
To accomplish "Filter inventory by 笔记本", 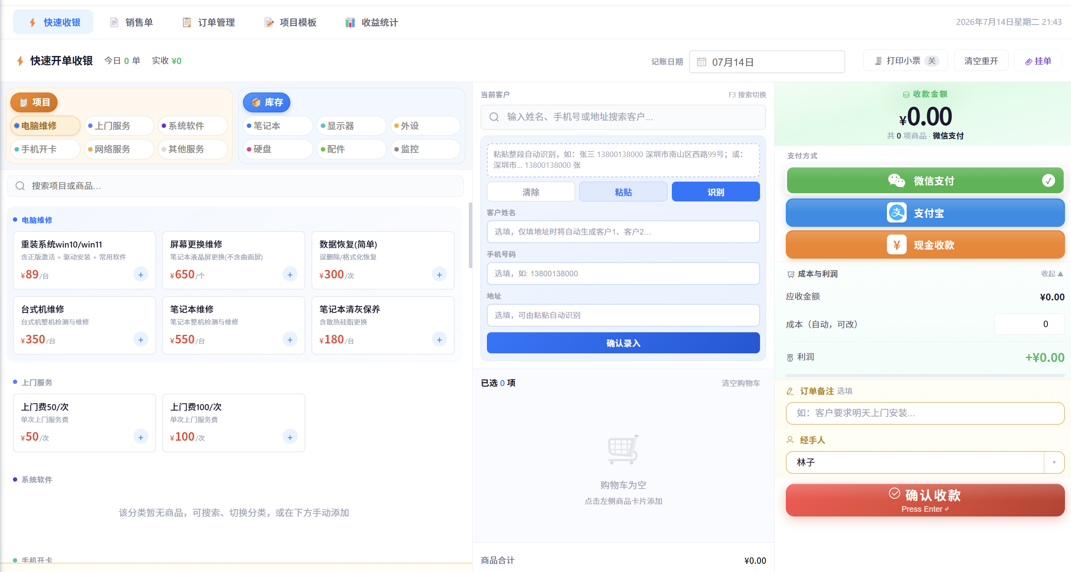I will [x=278, y=126].
